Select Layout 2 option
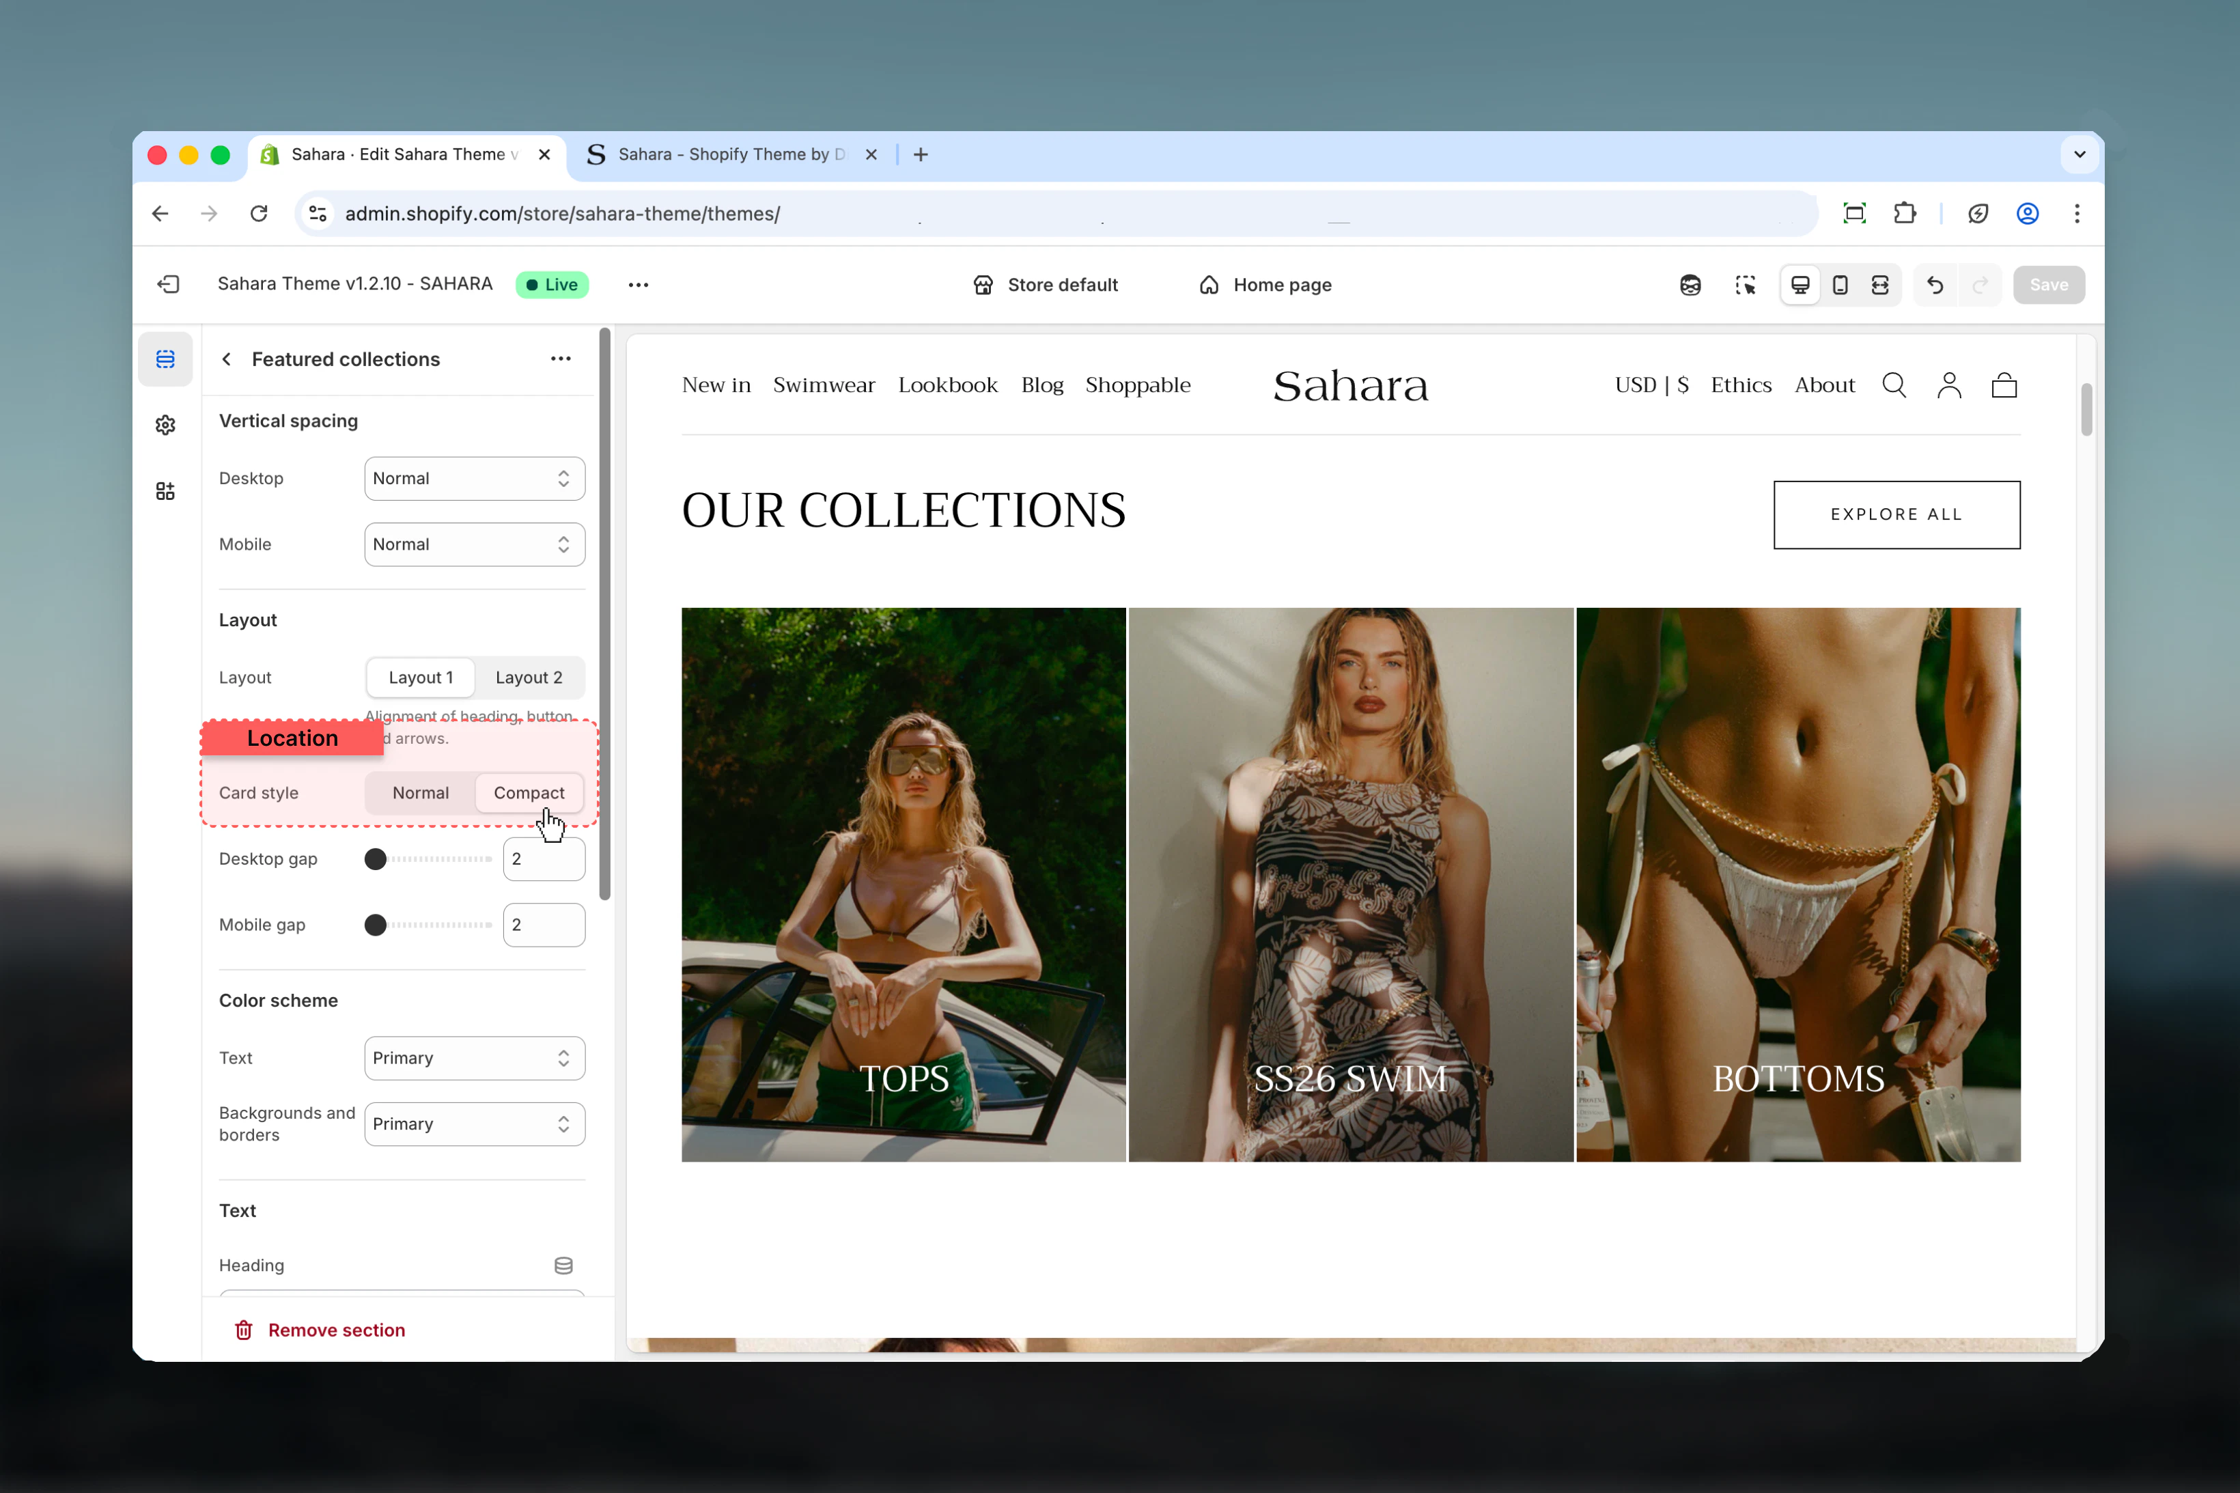 click(529, 678)
